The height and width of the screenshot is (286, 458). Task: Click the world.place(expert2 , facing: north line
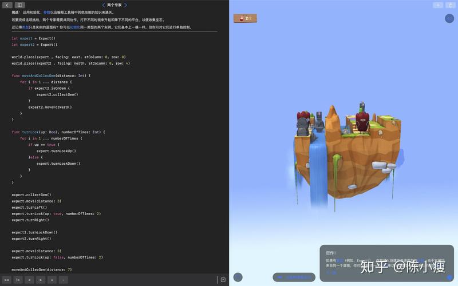tap(70, 63)
